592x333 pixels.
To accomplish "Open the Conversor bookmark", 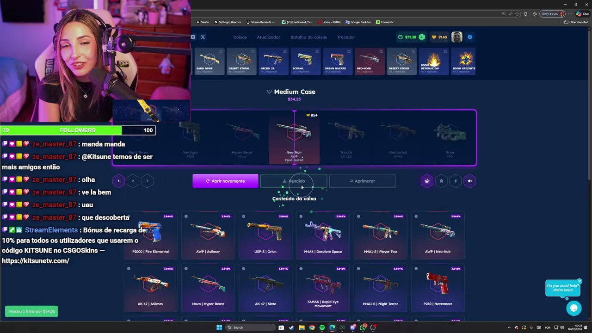I will [x=385, y=22].
